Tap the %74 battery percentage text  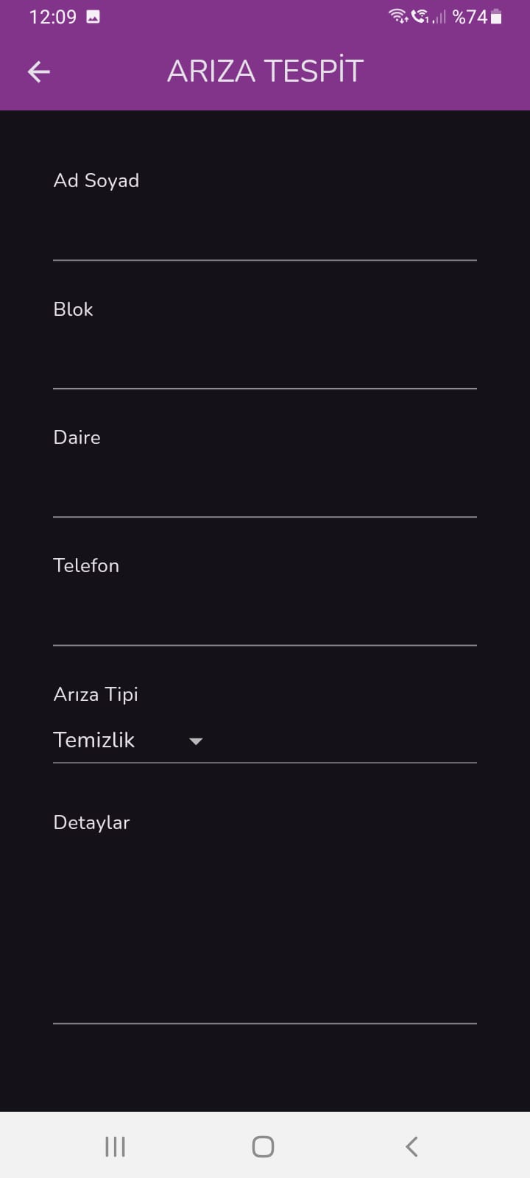point(470,17)
